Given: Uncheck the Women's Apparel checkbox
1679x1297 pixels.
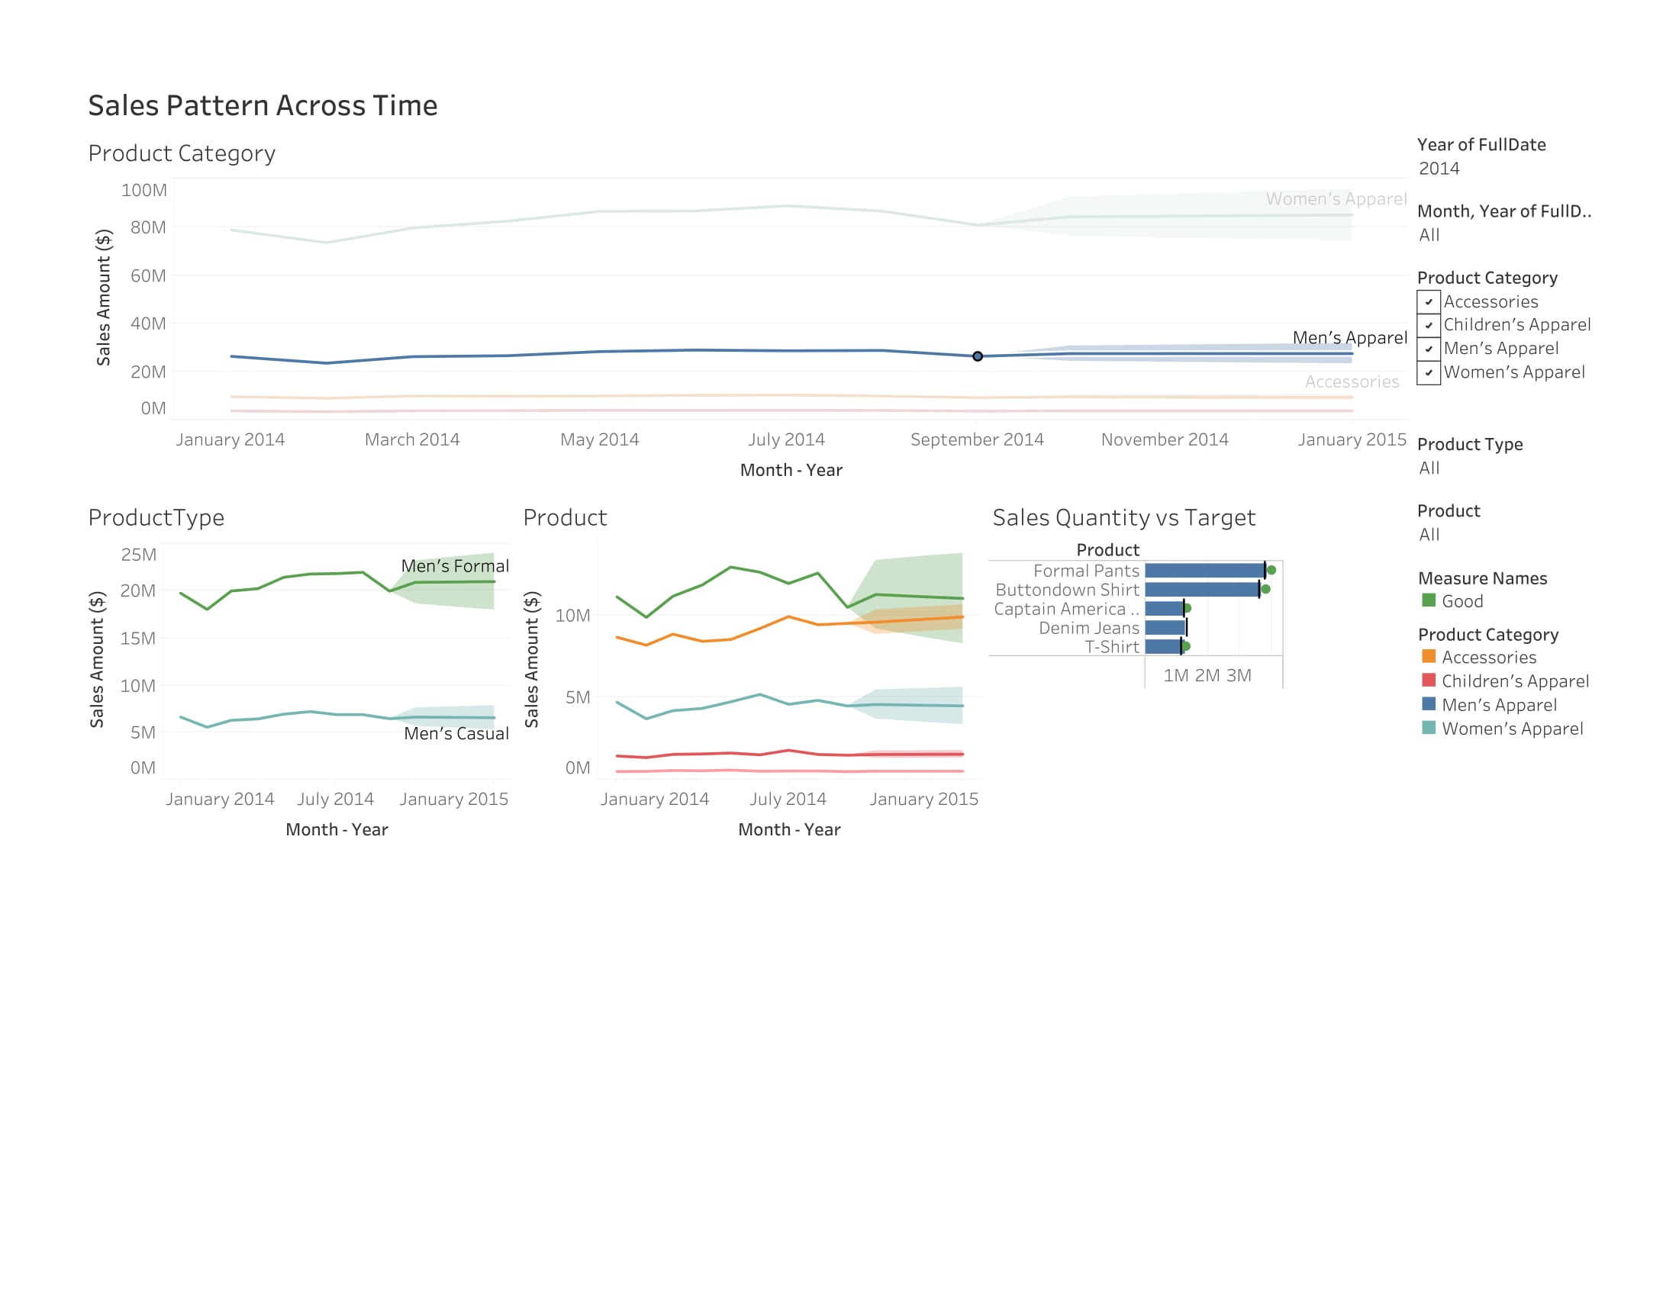Looking at the screenshot, I should point(1429,372).
